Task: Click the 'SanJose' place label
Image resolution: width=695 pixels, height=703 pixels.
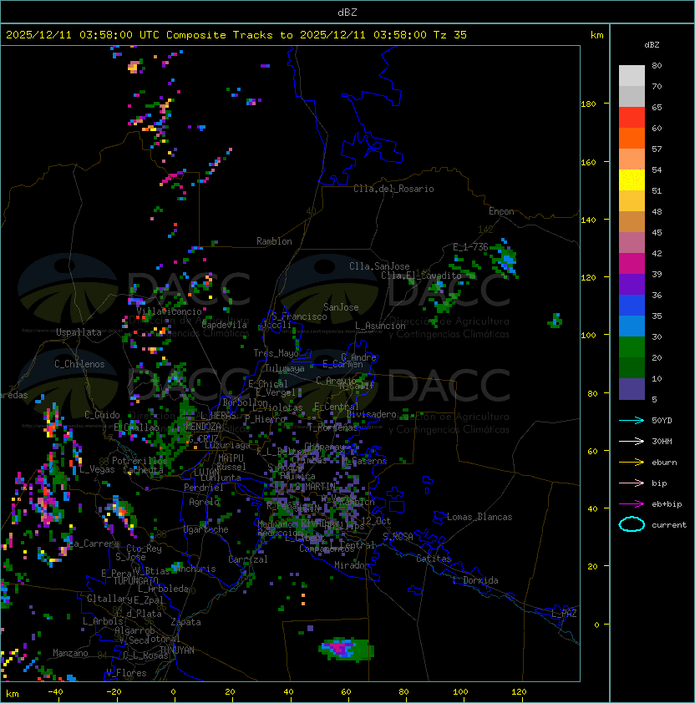Action: (x=341, y=307)
